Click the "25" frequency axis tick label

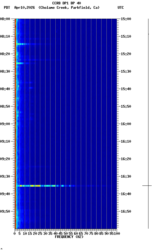tap(40, 234)
